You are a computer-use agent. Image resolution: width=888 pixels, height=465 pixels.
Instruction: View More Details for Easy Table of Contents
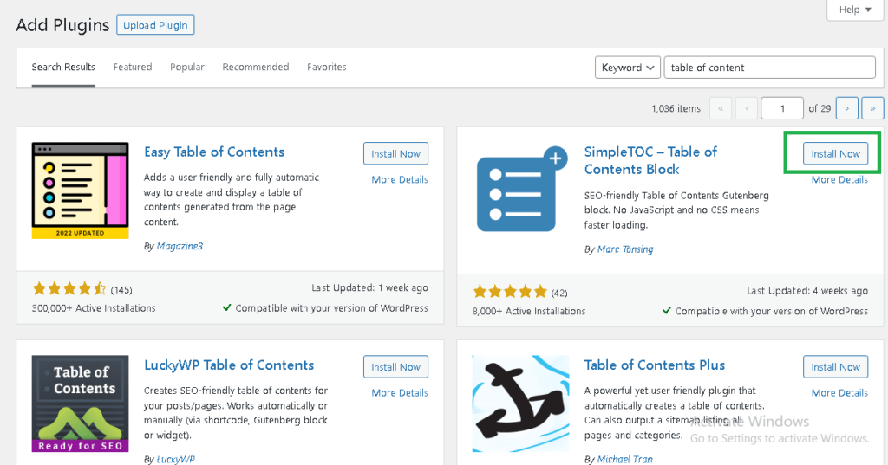[x=400, y=179]
